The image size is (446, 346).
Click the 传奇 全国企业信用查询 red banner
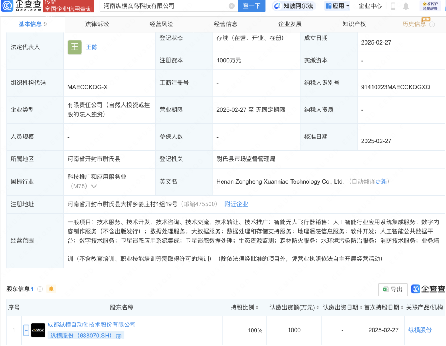(68, 6)
